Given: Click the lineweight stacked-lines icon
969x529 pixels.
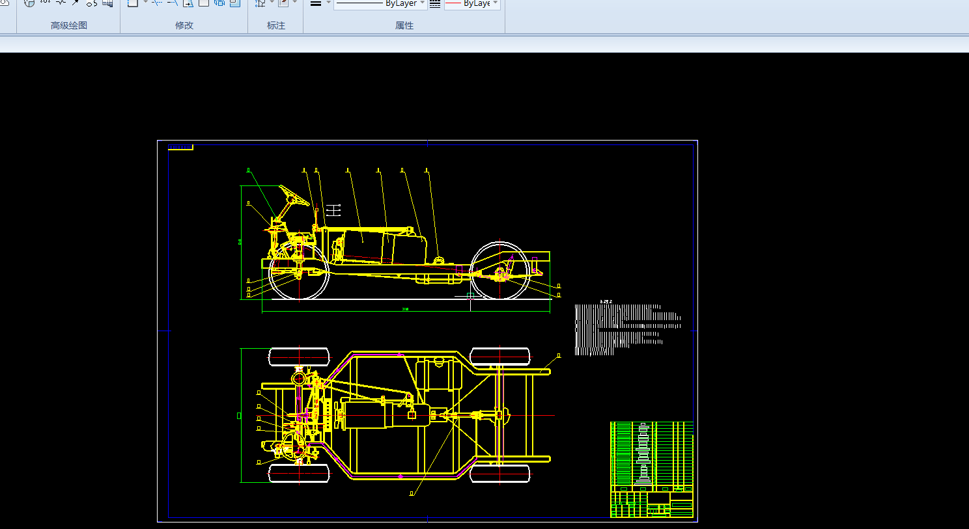Looking at the screenshot, I should [316, 4].
